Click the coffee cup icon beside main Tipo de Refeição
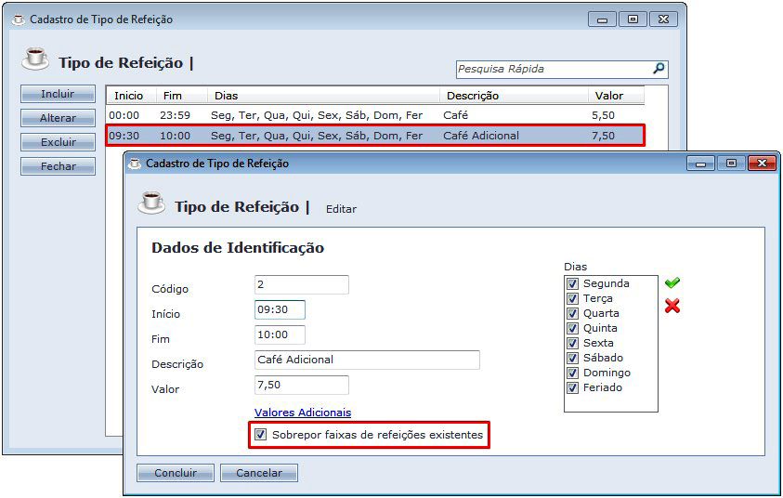 (35, 59)
